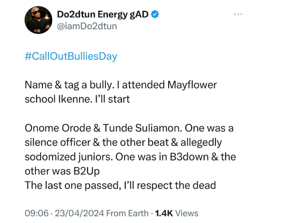Click the word B3down in the tweet
This screenshot has width=282, height=223.
pyautogui.click(x=189, y=157)
